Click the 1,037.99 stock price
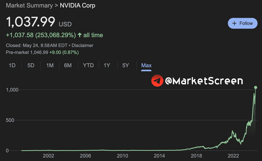Screen dimensions: 262x161 [30, 22]
